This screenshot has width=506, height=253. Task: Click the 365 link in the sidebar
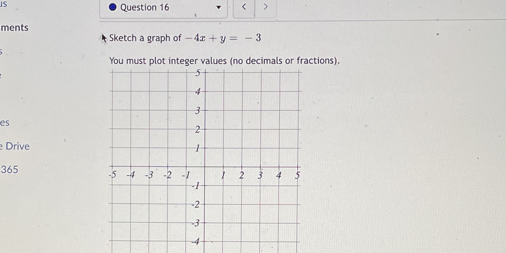[10, 170]
